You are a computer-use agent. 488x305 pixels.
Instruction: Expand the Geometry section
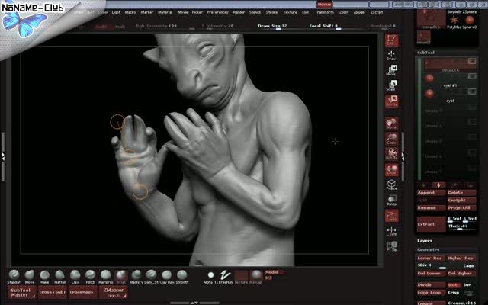[429, 249]
